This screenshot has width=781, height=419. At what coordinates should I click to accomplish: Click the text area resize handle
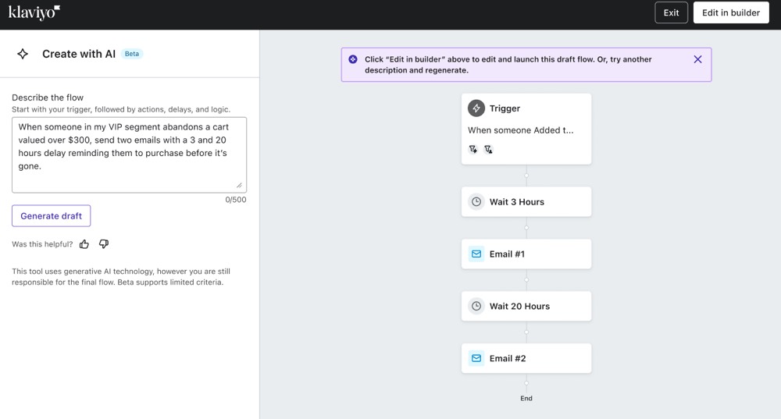pos(239,185)
